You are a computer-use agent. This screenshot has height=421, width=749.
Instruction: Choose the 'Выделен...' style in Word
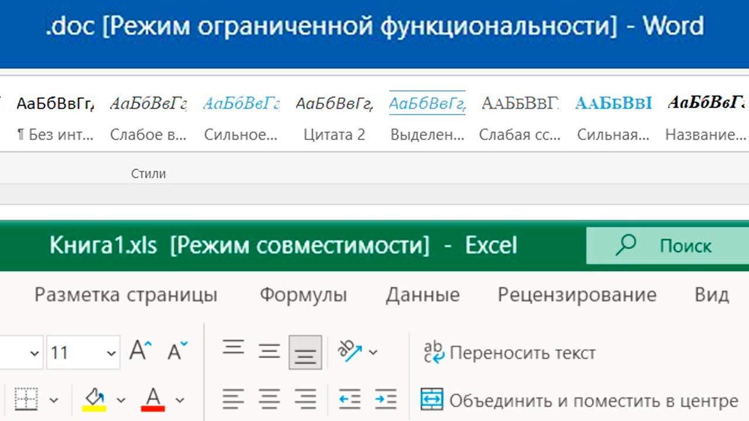click(427, 119)
